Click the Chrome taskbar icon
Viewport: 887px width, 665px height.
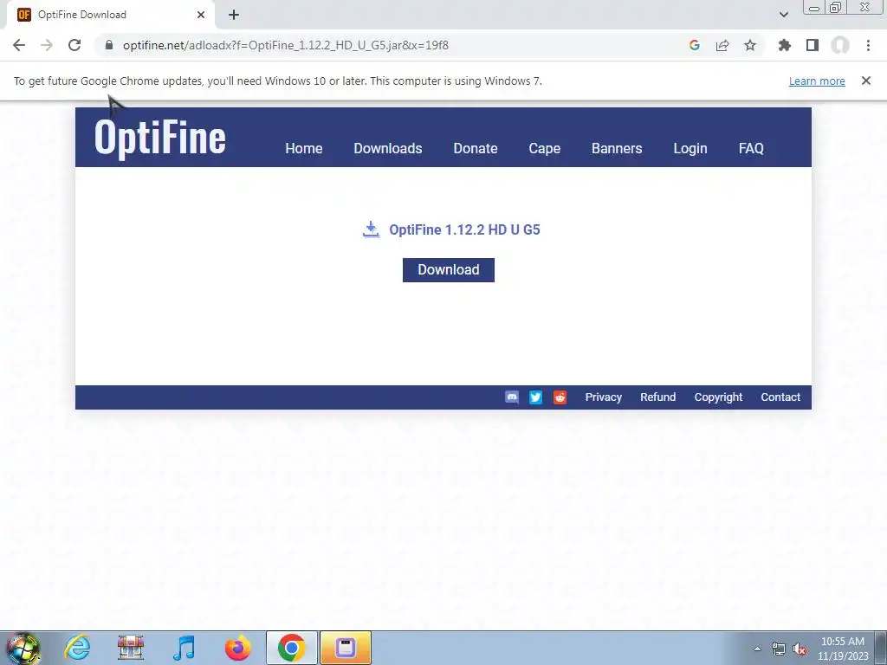tap(291, 648)
